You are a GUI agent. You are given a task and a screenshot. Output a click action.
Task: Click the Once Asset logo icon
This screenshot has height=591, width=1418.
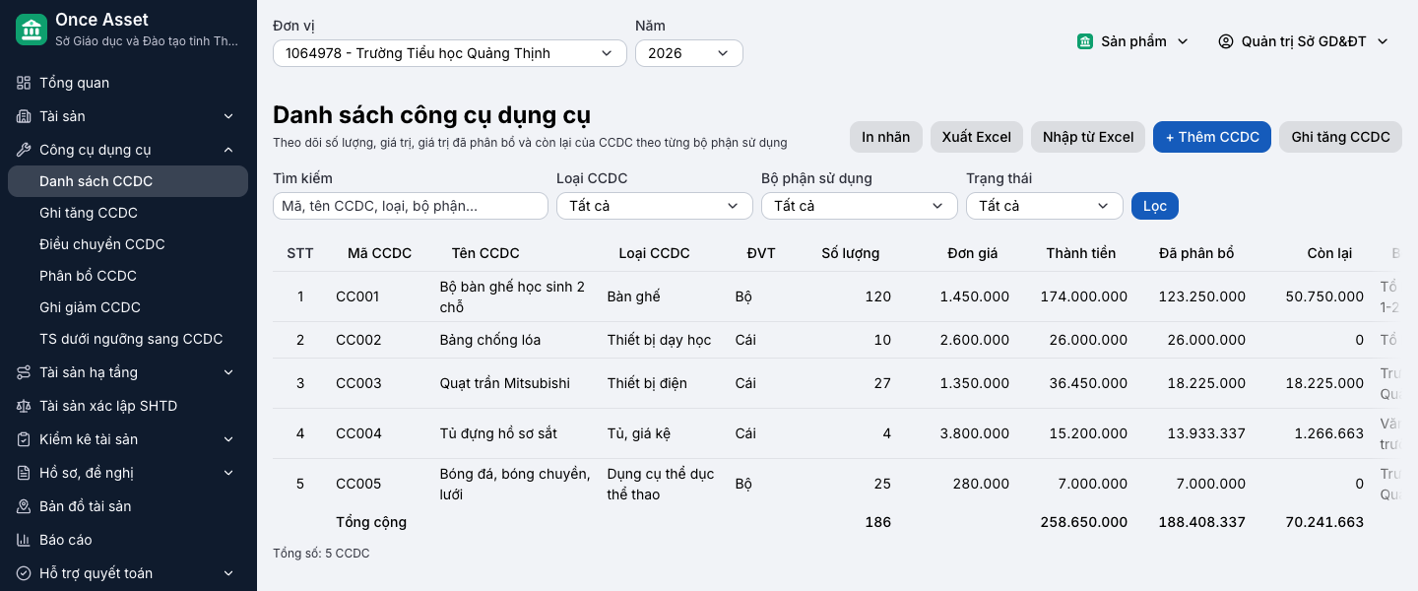[x=32, y=30]
